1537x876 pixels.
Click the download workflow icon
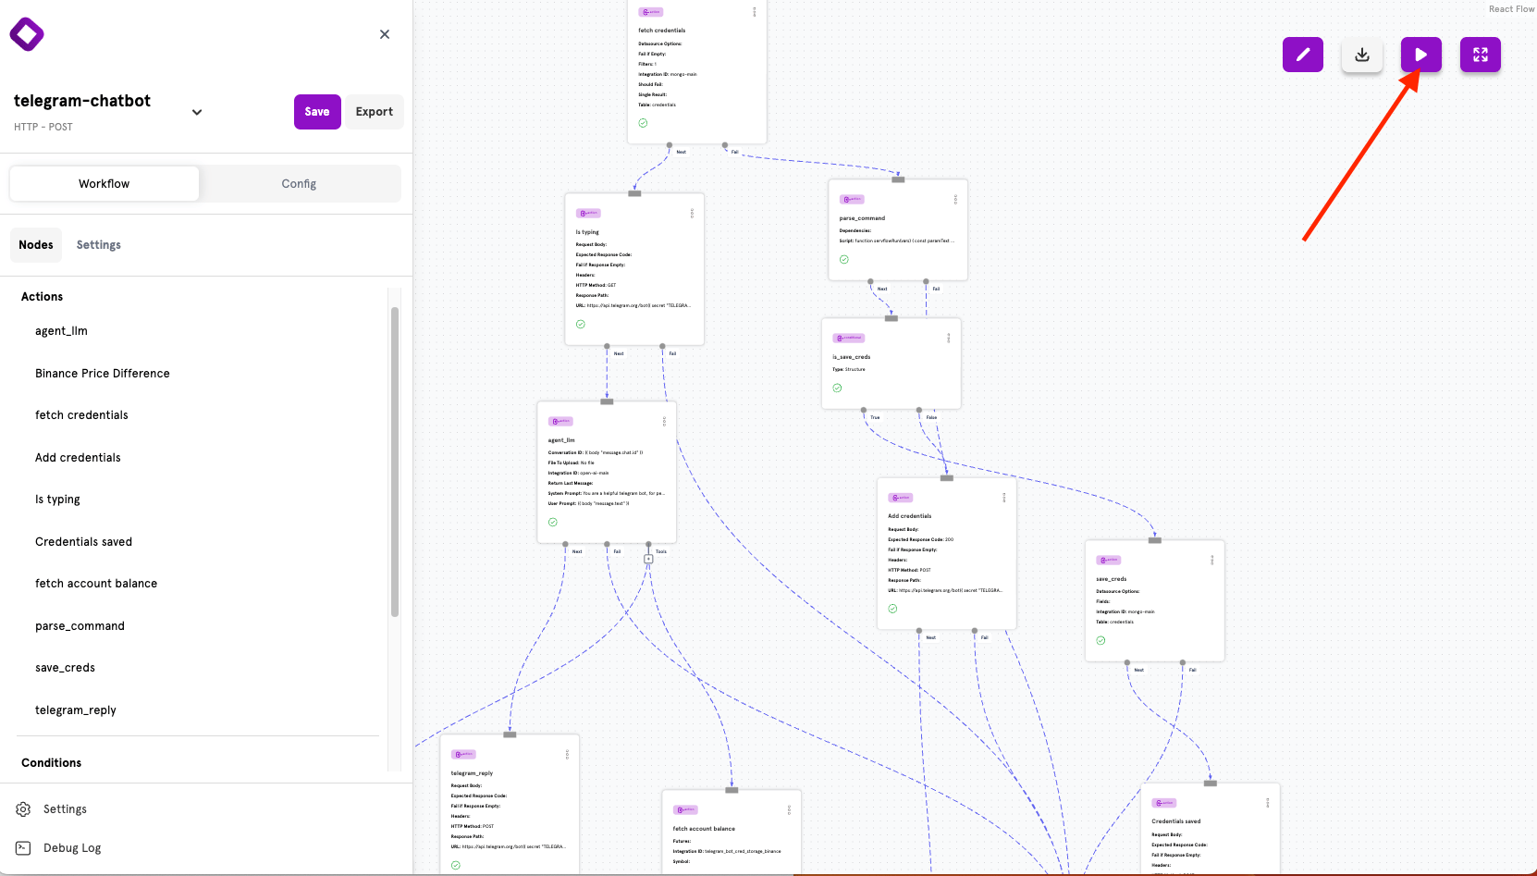[x=1362, y=55]
